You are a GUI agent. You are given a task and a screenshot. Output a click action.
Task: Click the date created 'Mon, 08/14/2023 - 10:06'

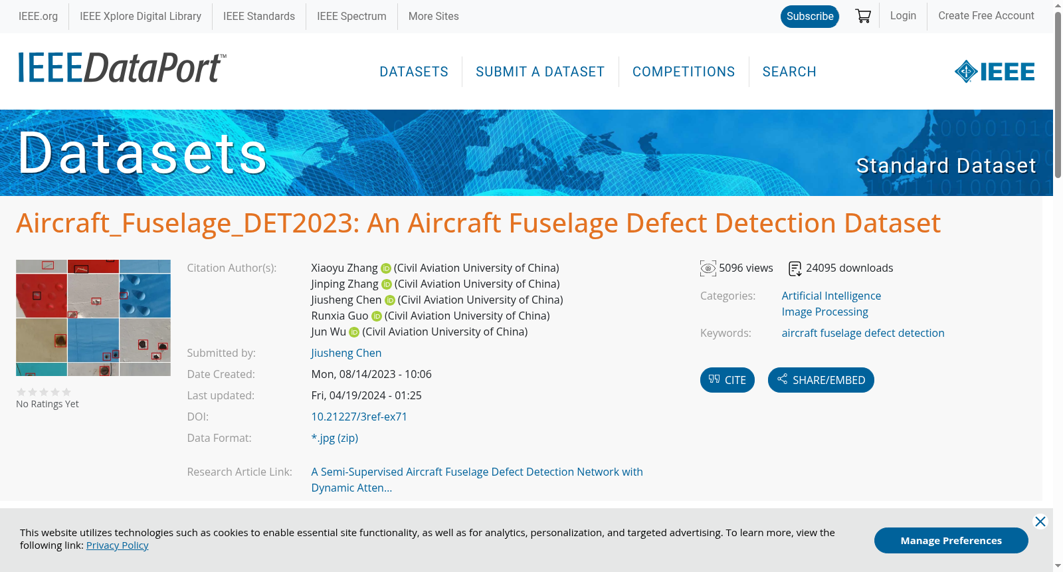[x=371, y=375]
